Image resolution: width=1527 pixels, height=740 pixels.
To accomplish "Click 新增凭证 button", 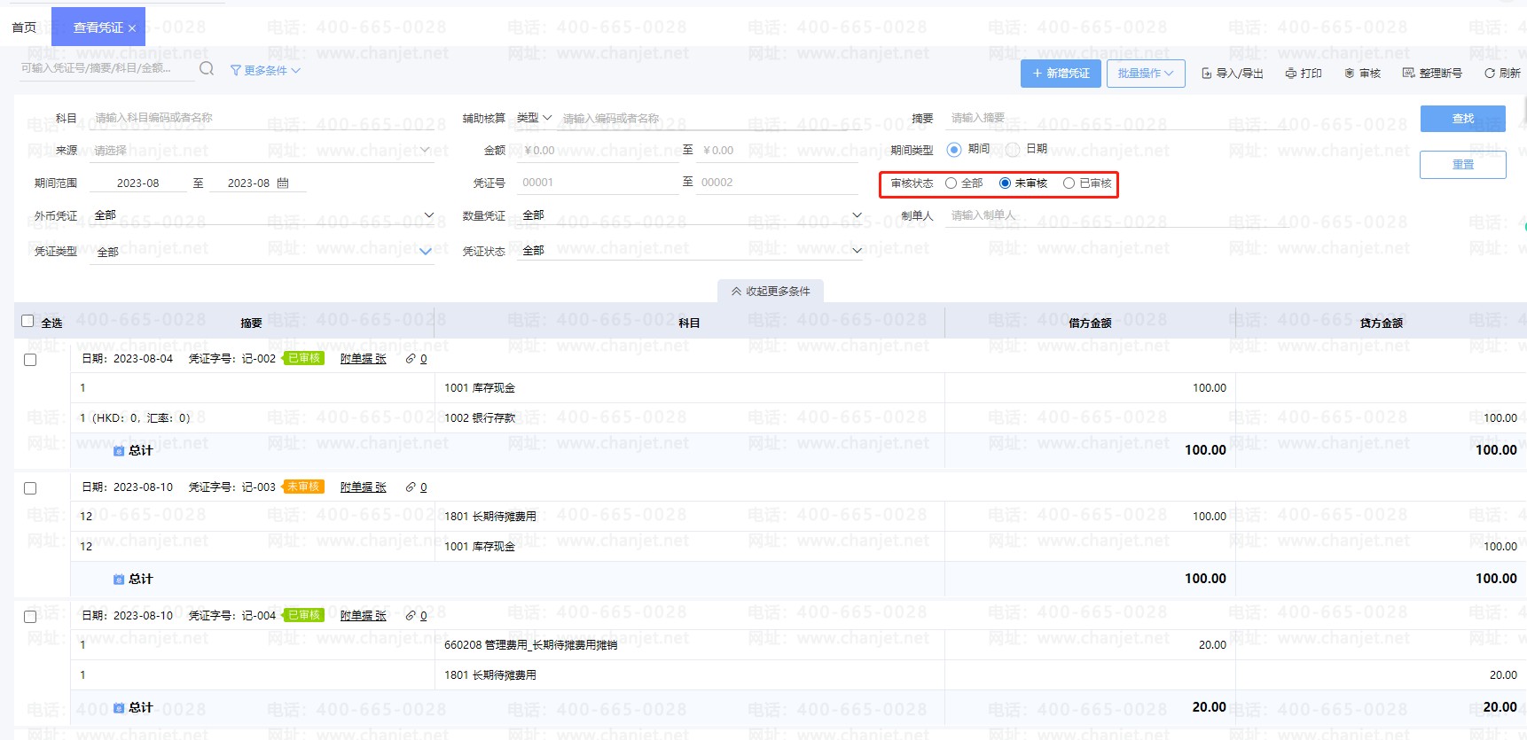I will coord(1061,74).
